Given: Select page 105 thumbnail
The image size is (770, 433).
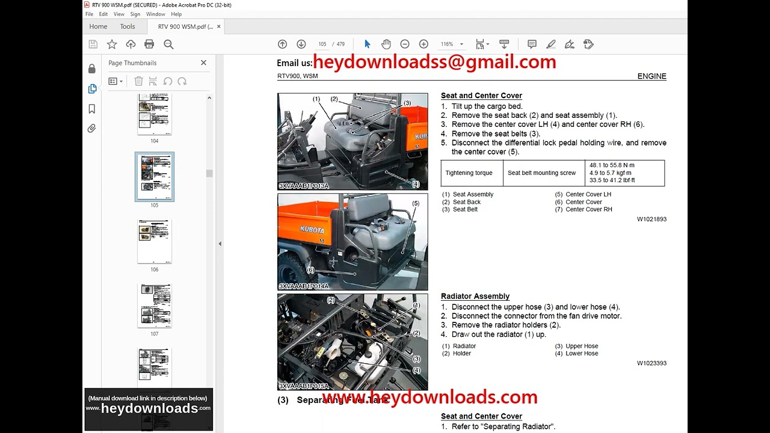Looking at the screenshot, I should [155, 177].
